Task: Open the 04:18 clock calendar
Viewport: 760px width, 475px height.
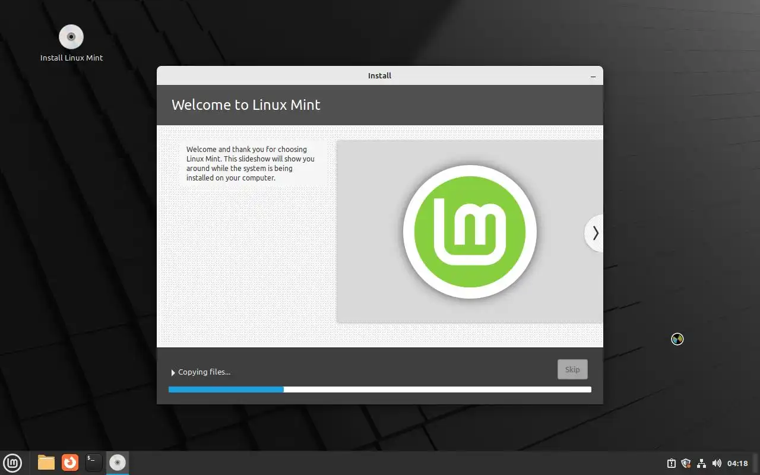Action: (737, 463)
